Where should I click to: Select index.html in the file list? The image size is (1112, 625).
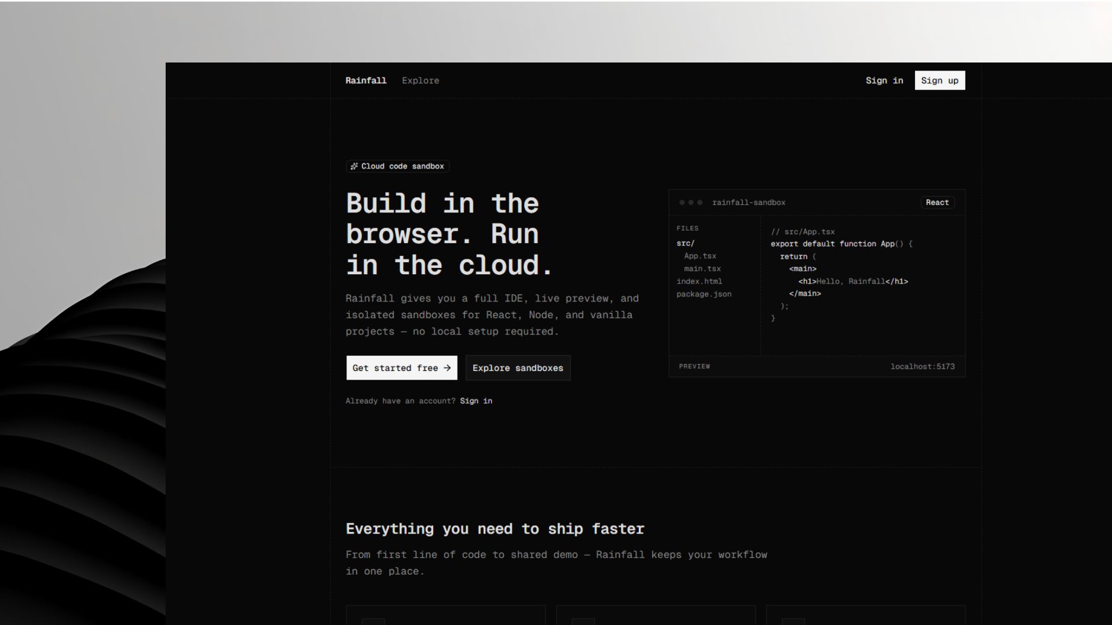(x=699, y=281)
